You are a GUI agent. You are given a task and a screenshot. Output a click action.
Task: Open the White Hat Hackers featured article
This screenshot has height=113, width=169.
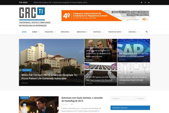[x=49, y=77]
